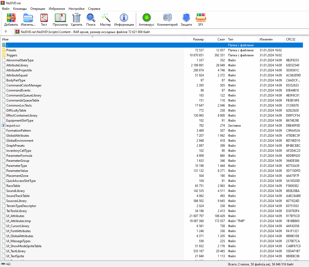This screenshot has height=267, width=309.
Task: Sort by the Размер column header
Action: point(195,39)
